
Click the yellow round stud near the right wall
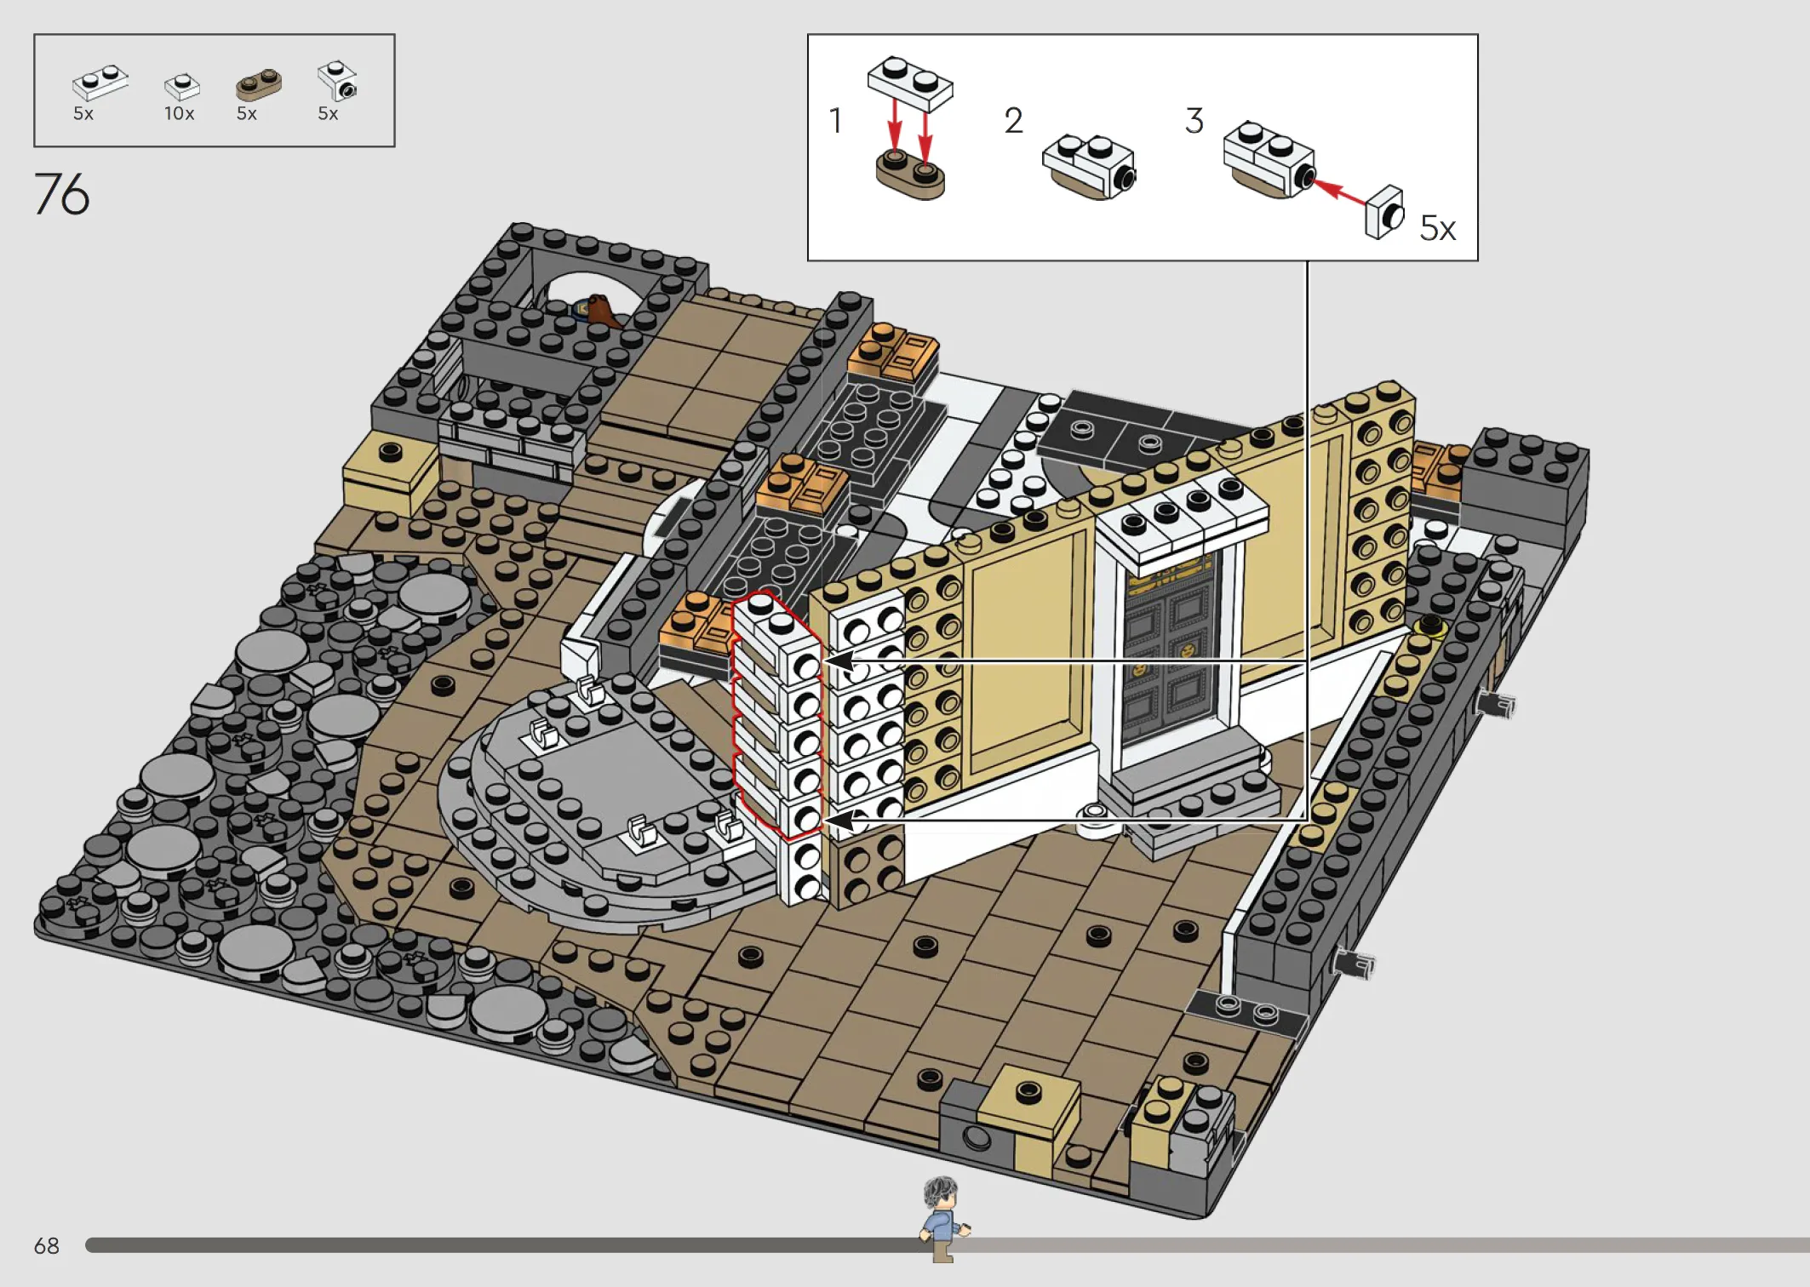1430,627
